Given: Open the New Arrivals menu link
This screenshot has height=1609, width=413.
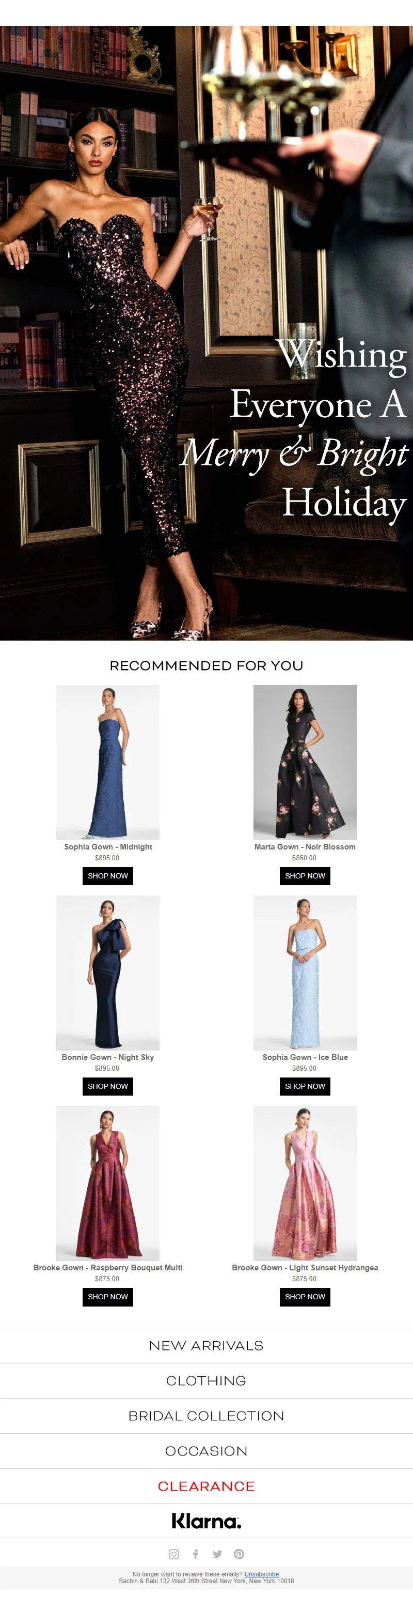Looking at the screenshot, I should tap(206, 1345).
